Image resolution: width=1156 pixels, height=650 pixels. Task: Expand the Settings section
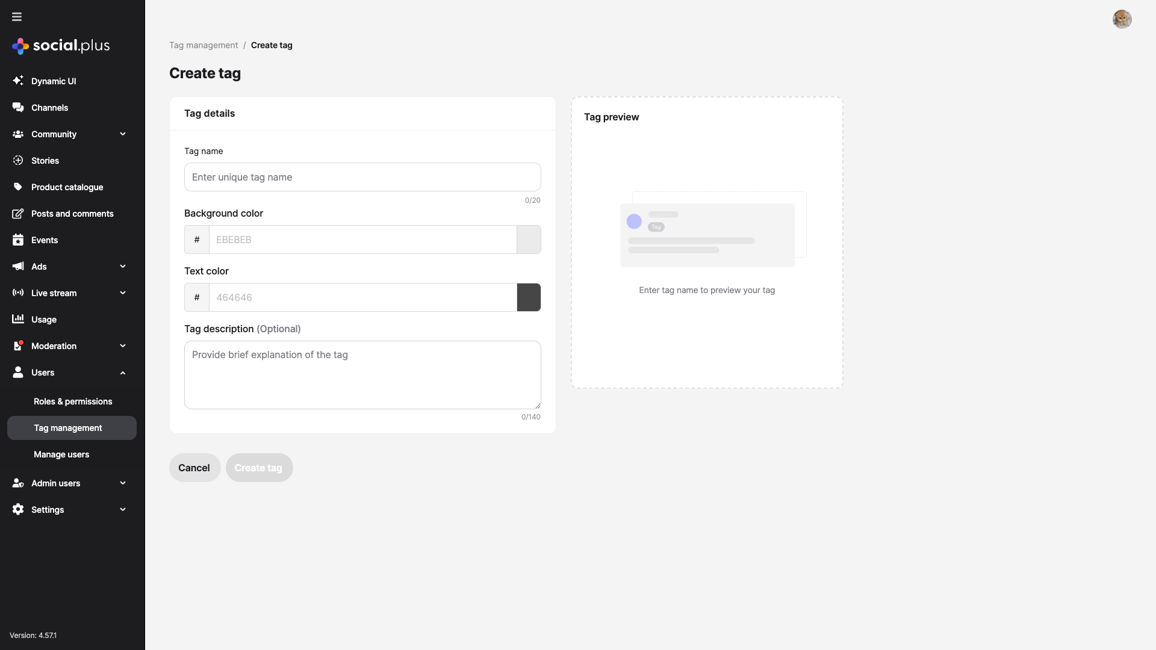click(x=123, y=509)
